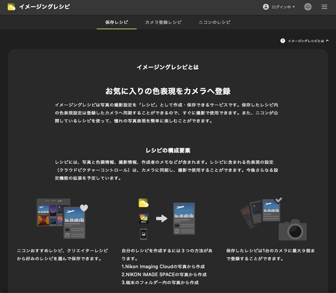Open the globe language selector
Viewport: 336px width, 293px height.
point(308,7)
